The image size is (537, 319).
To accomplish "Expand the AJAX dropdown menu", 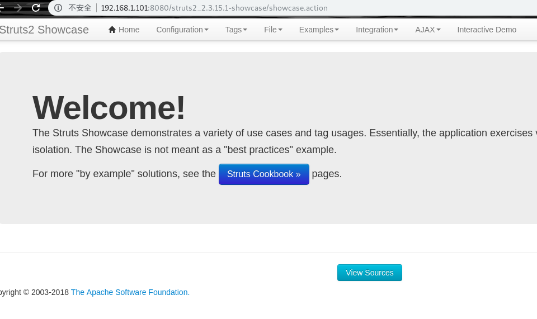I will pyautogui.click(x=427, y=30).
